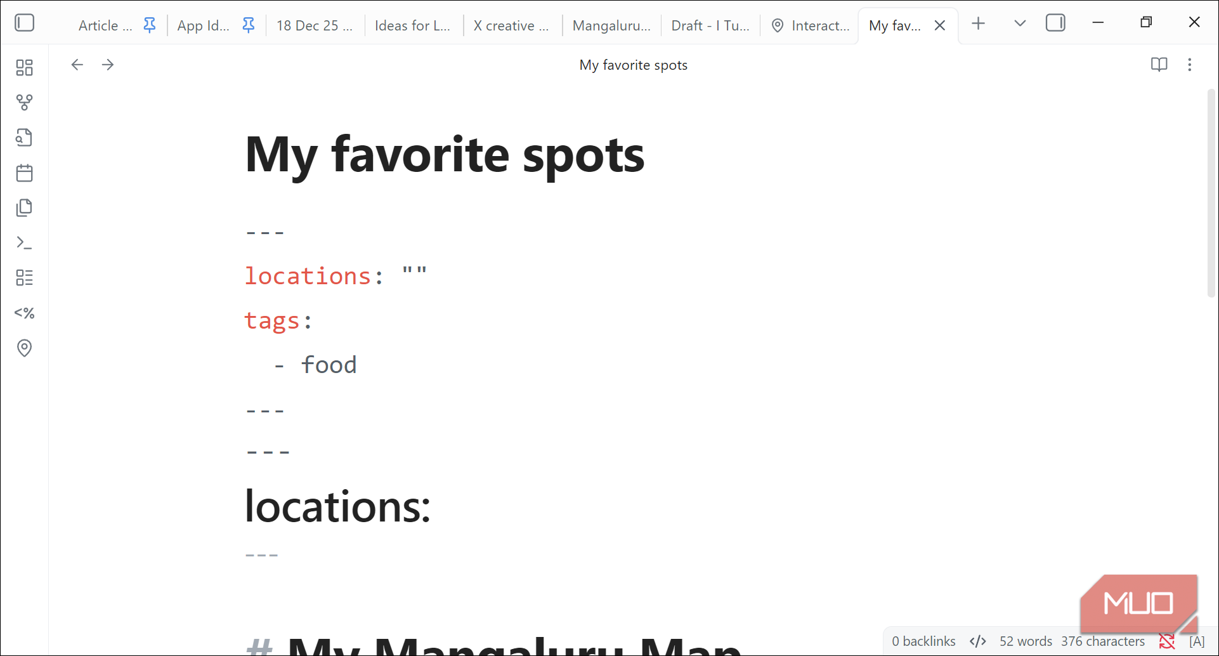
Task: Open the quick switcher files icon
Action: pos(24,138)
